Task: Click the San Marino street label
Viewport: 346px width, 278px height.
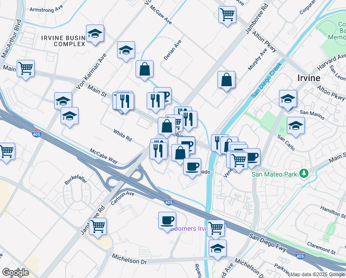Action: click(312, 114)
